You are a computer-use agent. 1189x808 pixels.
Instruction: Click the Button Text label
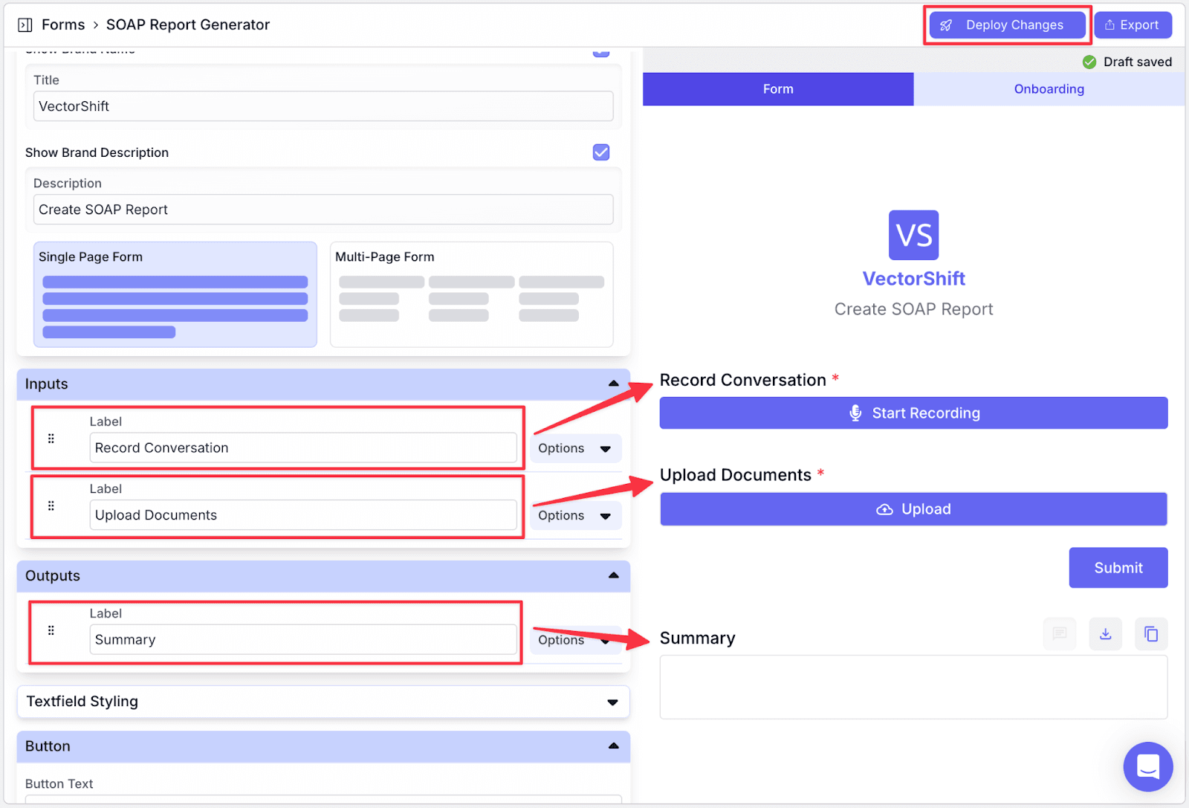59,784
